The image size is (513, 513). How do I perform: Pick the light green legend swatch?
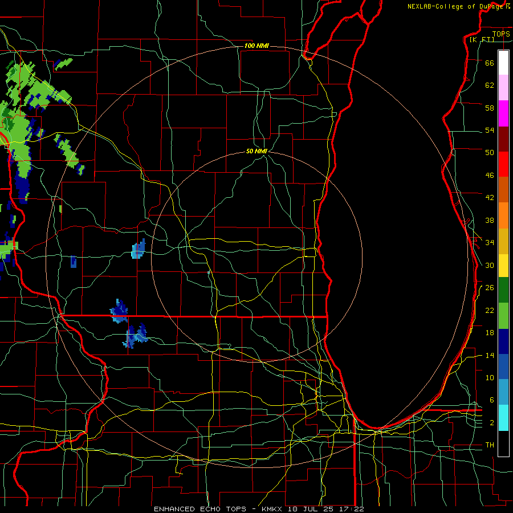(x=503, y=316)
